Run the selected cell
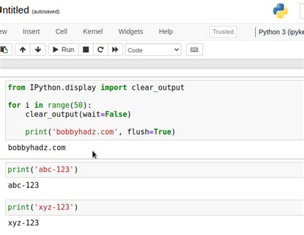Viewport: 304px width, 235px height. point(63,49)
